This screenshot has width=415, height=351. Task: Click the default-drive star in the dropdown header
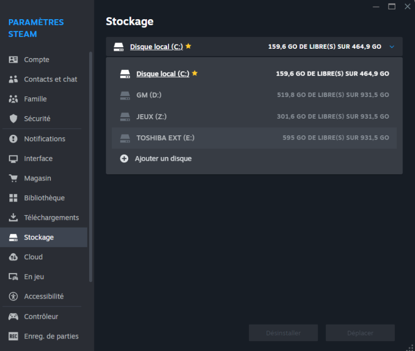188,46
